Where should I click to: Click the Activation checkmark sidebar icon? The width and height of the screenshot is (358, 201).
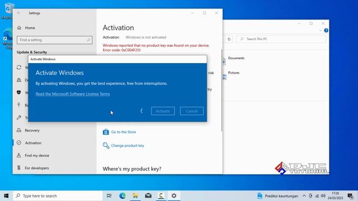coord(19,143)
